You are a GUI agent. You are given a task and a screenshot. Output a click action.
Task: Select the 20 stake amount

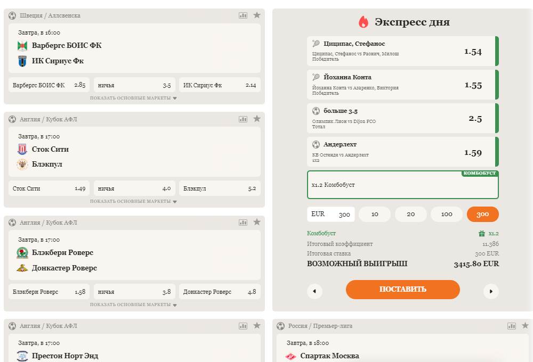point(410,214)
